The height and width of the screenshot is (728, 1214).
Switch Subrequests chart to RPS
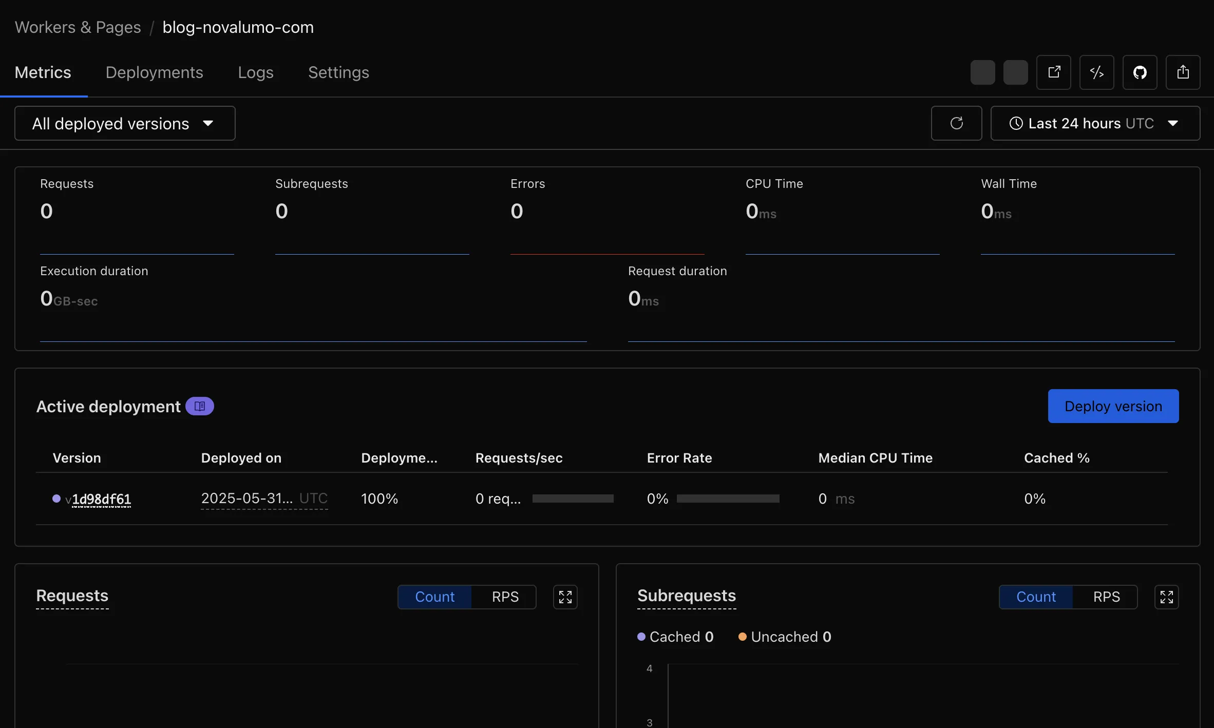1106,597
